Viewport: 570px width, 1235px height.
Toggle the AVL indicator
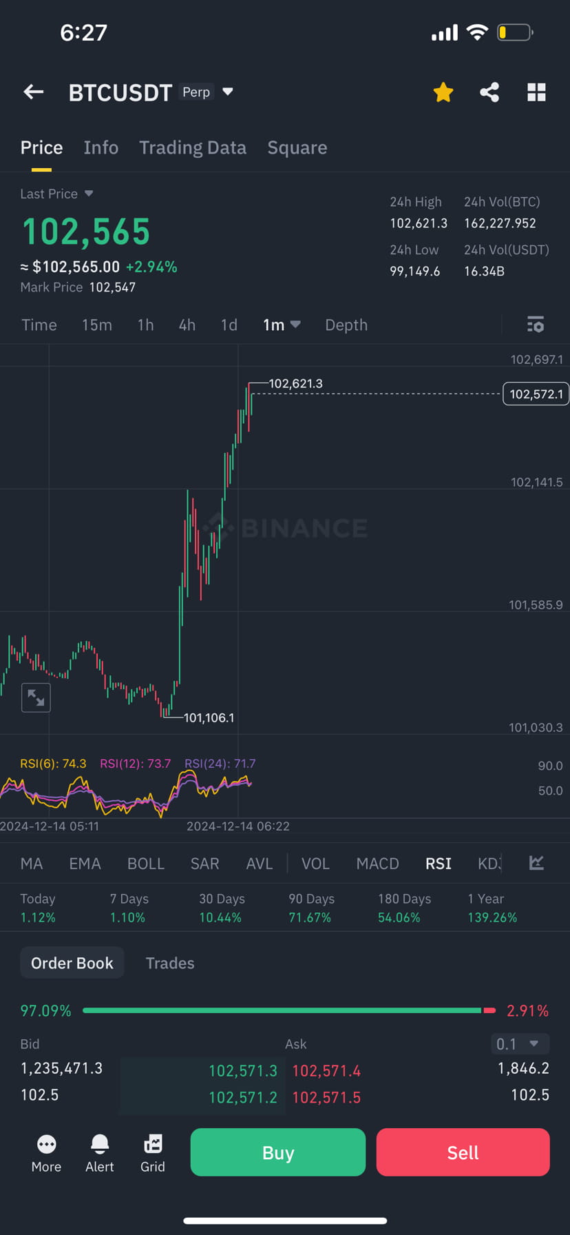[x=260, y=864]
